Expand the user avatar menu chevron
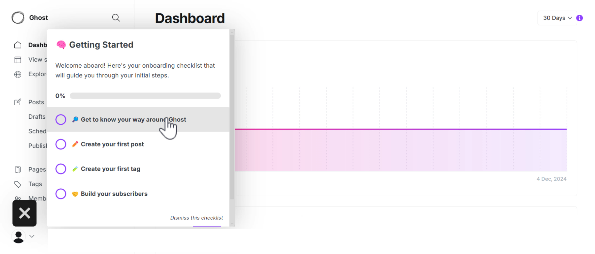This screenshot has width=595, height=254. 32,236
